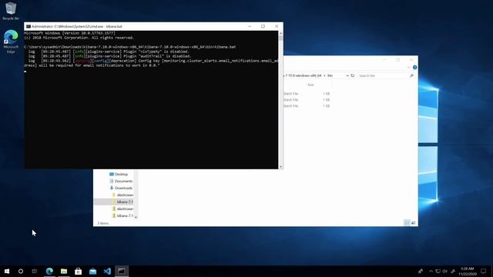Open Task View on taskbar
The height and width of the screenshot is (277, 493).
pyautogui.click(x=35, y=271)
